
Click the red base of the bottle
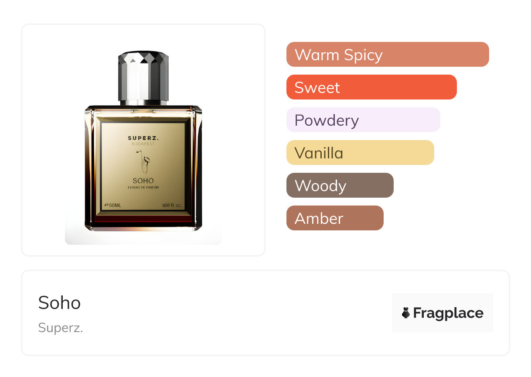[143, 222]
